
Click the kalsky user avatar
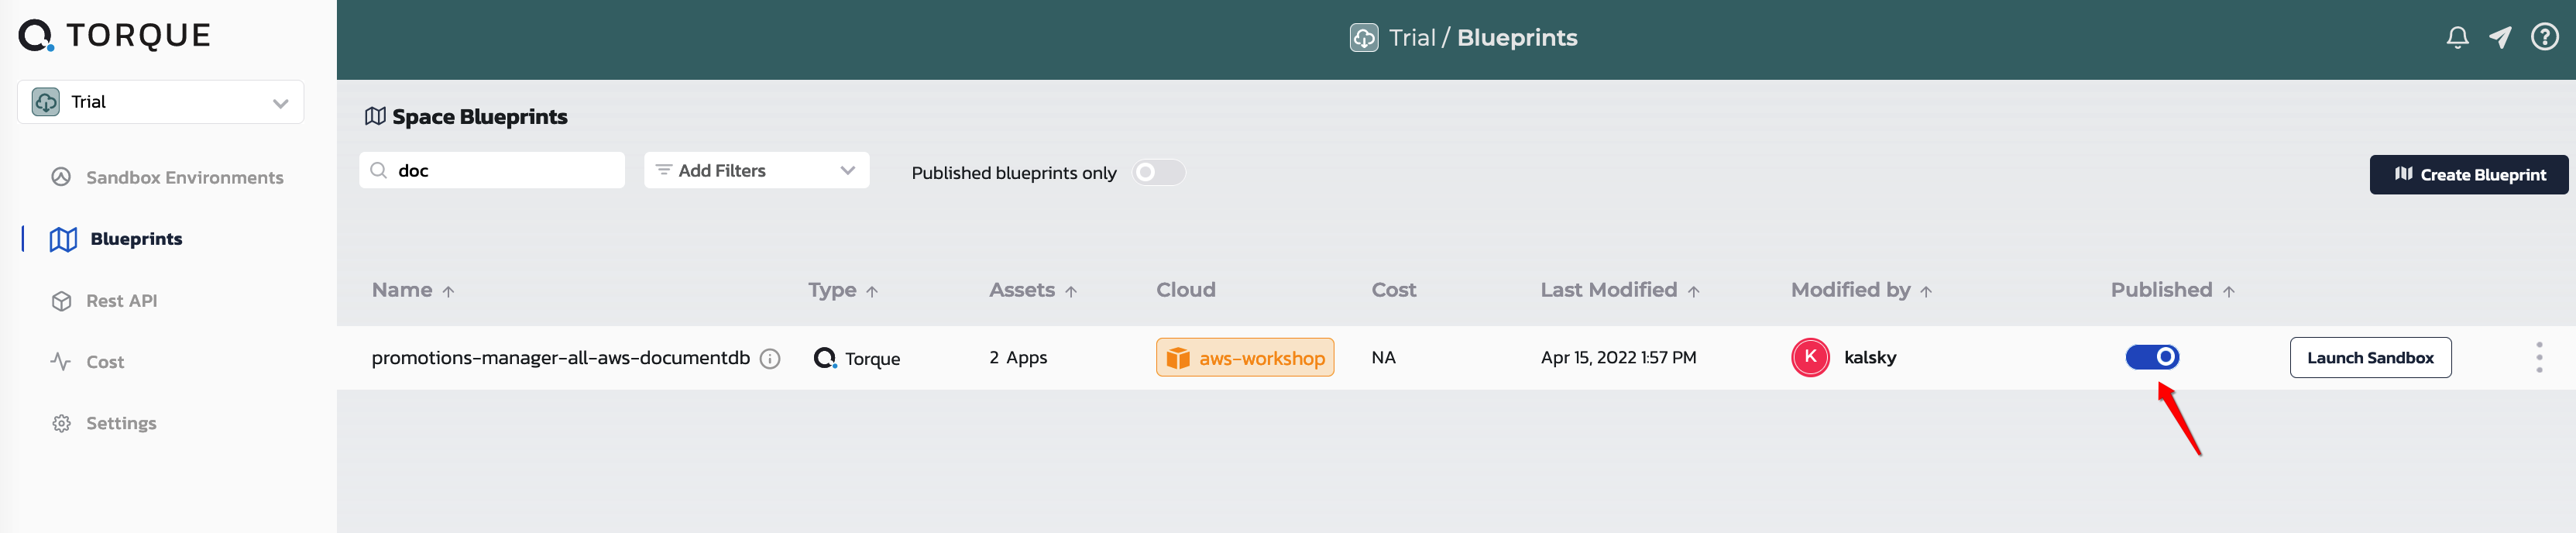(x=1810, y=357)
